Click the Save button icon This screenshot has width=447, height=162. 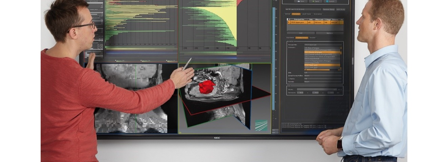click(x=300, y=1)
